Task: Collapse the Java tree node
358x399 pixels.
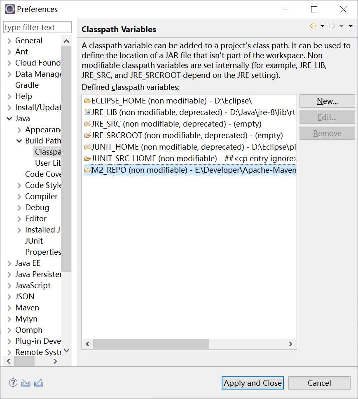Action: pos(9,119)
